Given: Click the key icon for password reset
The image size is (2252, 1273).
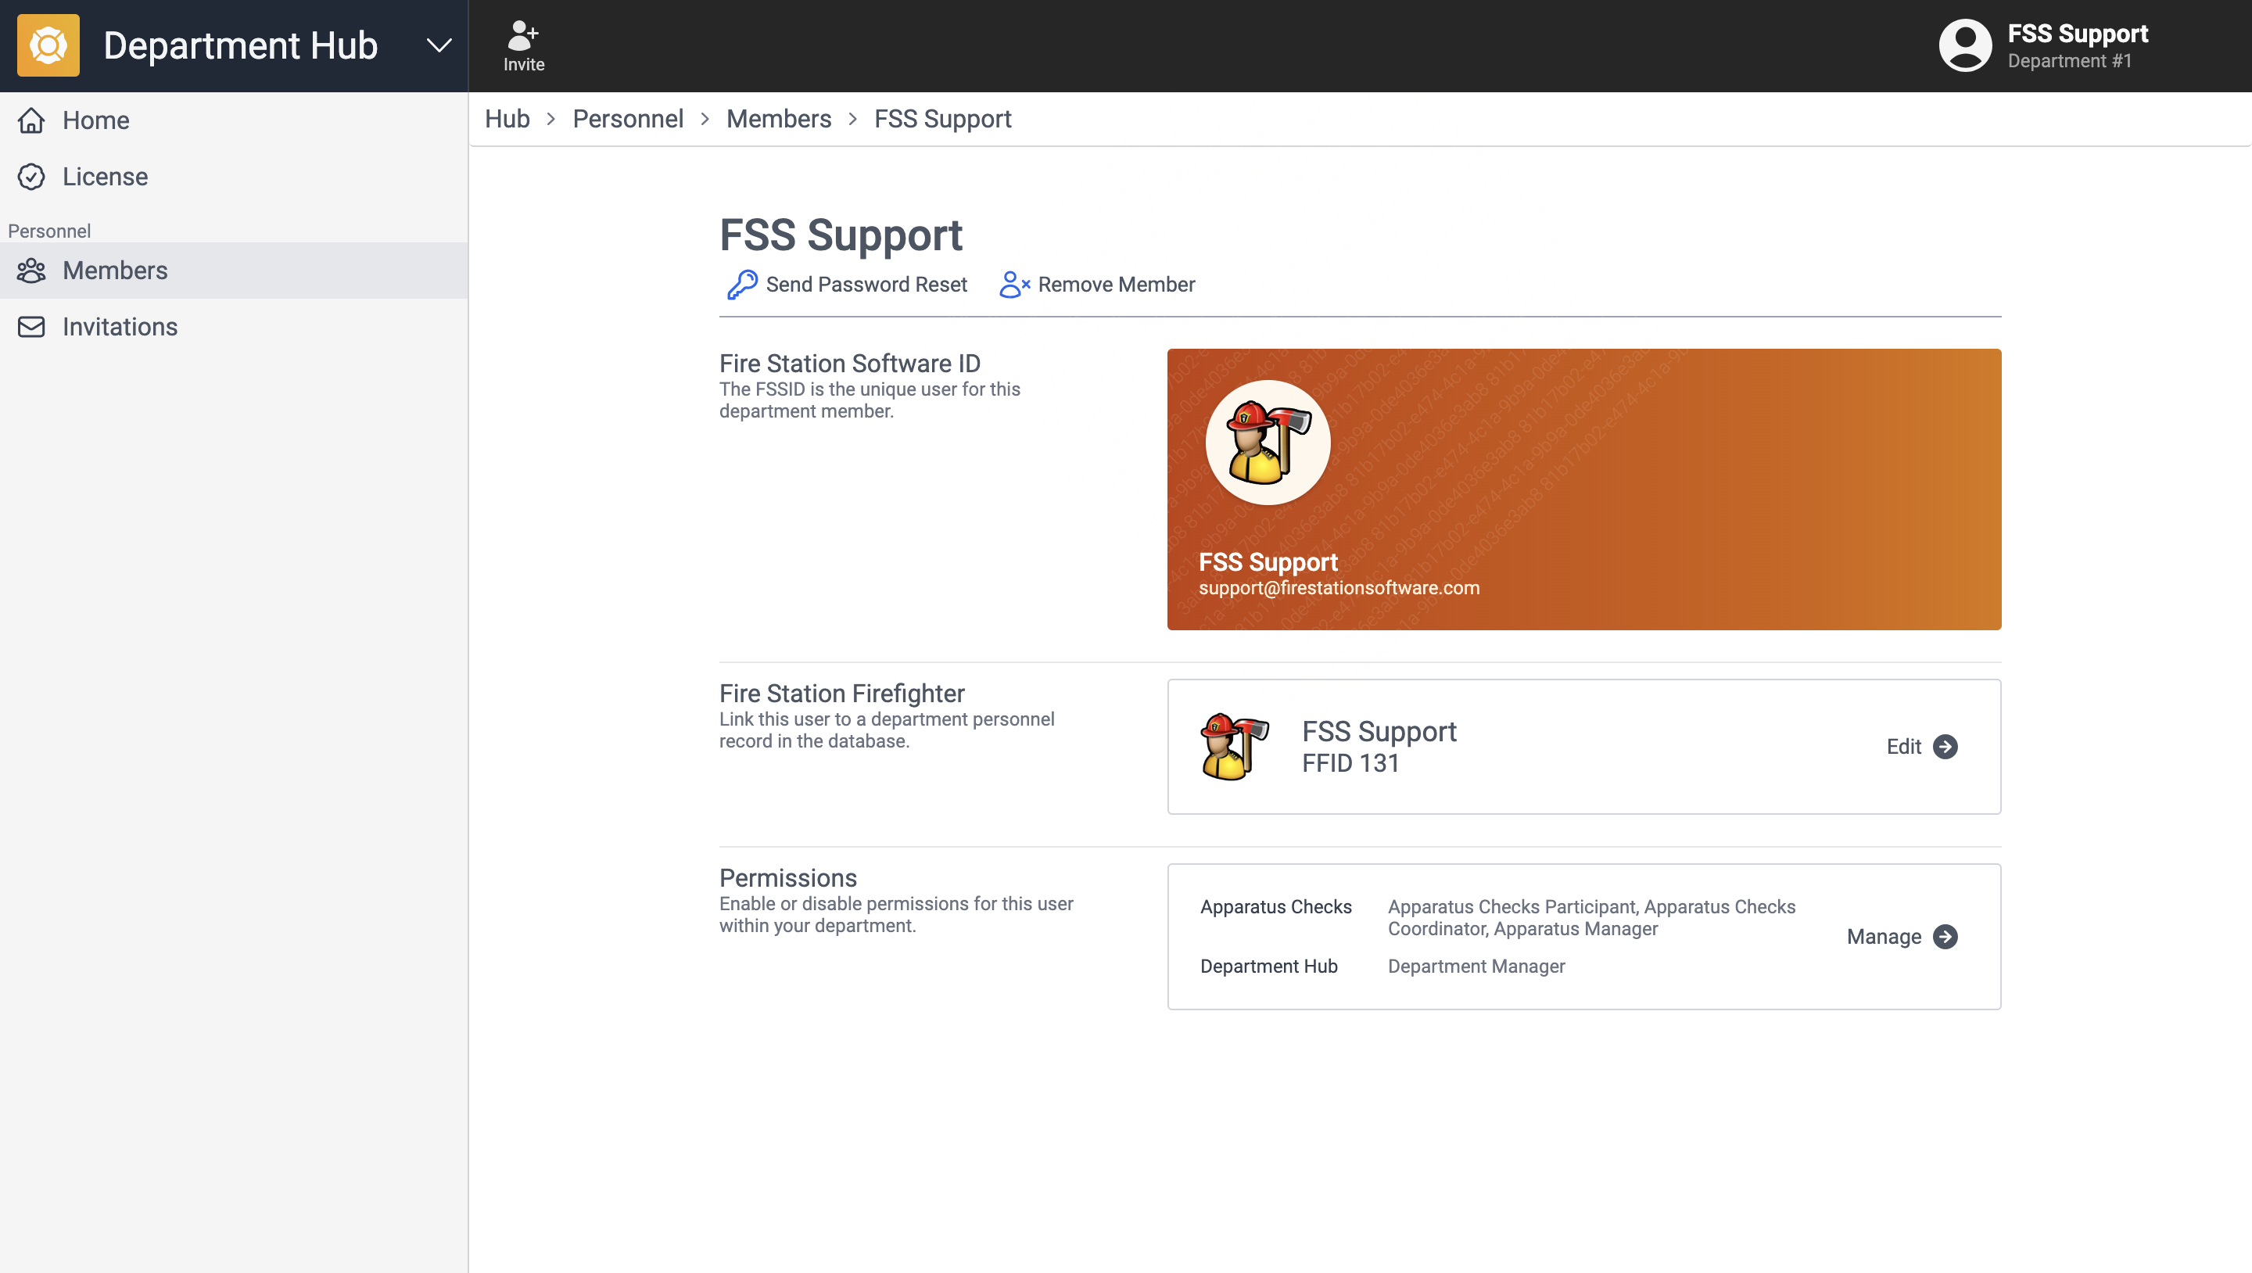Looking at the screenshot, I should [x=741, y=285].
